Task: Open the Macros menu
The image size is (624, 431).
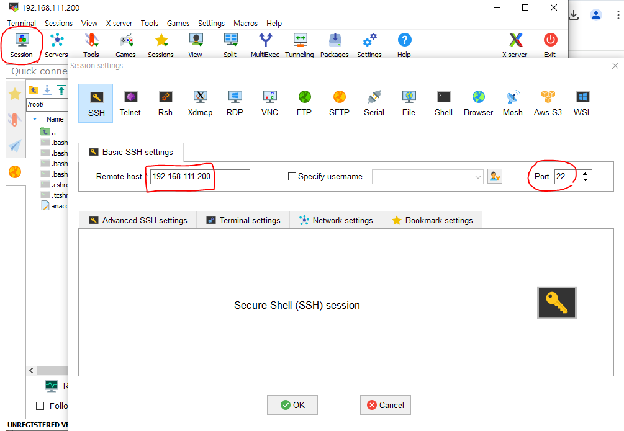Action: (245, 23)
